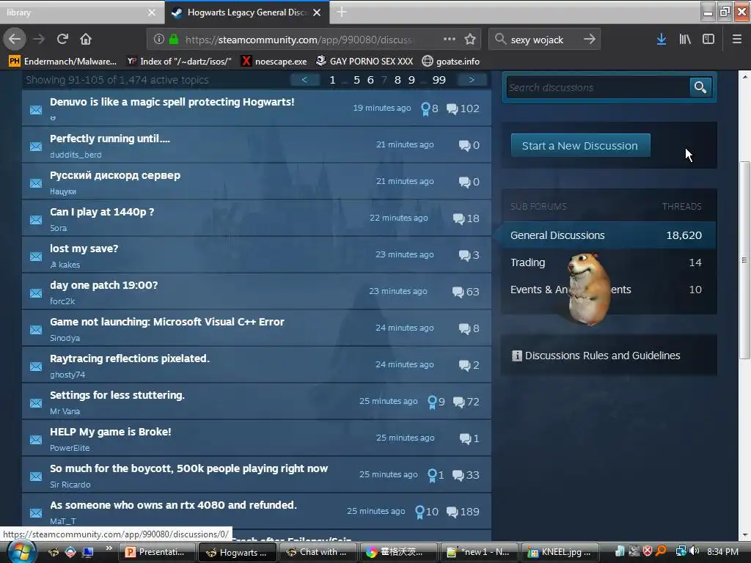
Task: Switch to Presentati... taskbar window
Action: [157, 552]
